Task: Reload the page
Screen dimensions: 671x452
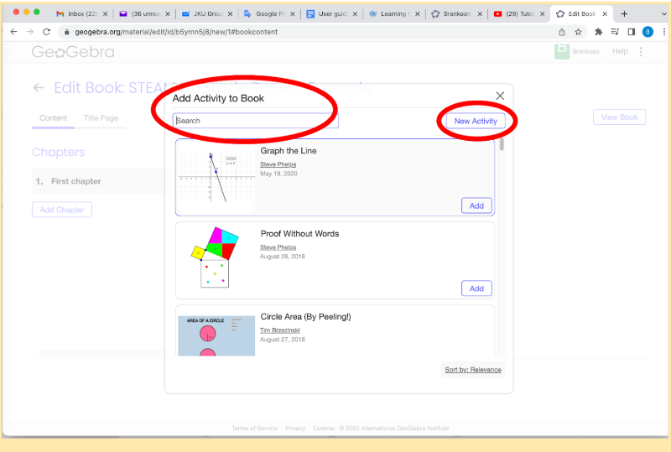Action: click(x=47, y=32)
